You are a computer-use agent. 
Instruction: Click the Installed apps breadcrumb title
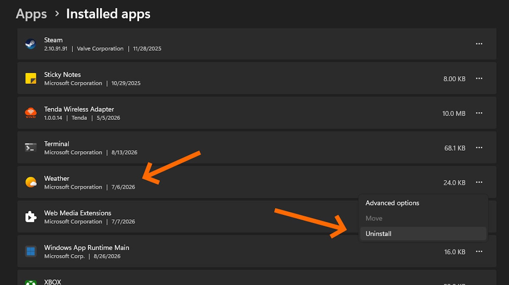tap(108, 14)
